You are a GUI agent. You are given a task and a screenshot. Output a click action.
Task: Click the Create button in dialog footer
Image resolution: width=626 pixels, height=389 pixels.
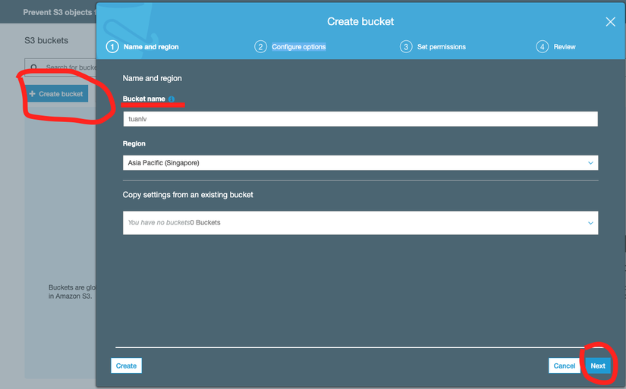pos(126,365)
